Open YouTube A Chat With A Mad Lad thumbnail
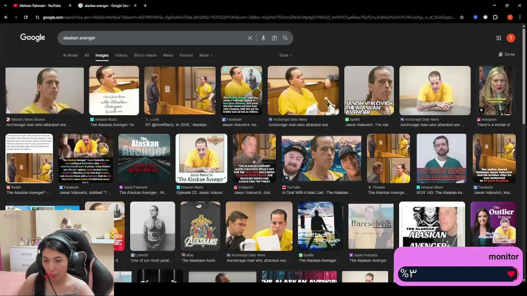The height and width of the screenshot is (296, 527). [322, 158]
